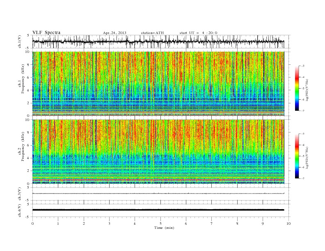The width and height of the screenshot is (325, 251).
Task: Click the ch.2 spectrogram color bar
Action: (x=297, y=156)
